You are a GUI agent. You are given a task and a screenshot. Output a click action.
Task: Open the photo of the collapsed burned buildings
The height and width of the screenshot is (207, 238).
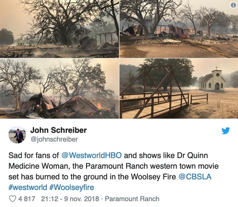pyautogui.click(x=179, y=29)
